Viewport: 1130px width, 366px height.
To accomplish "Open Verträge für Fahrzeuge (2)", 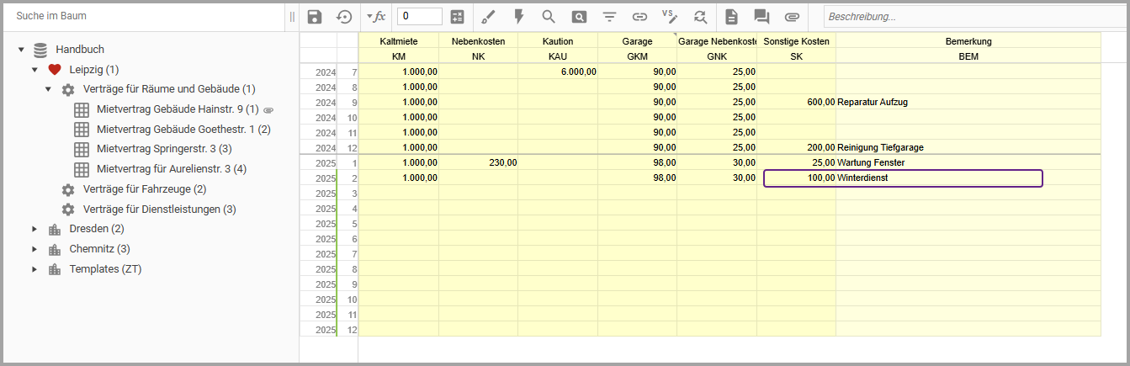I will pyautogui.click(x=144, y=189).
